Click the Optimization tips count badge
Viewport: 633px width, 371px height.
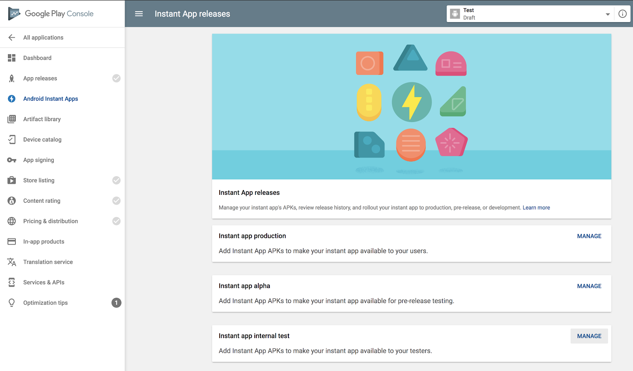[x=116, y=303]
